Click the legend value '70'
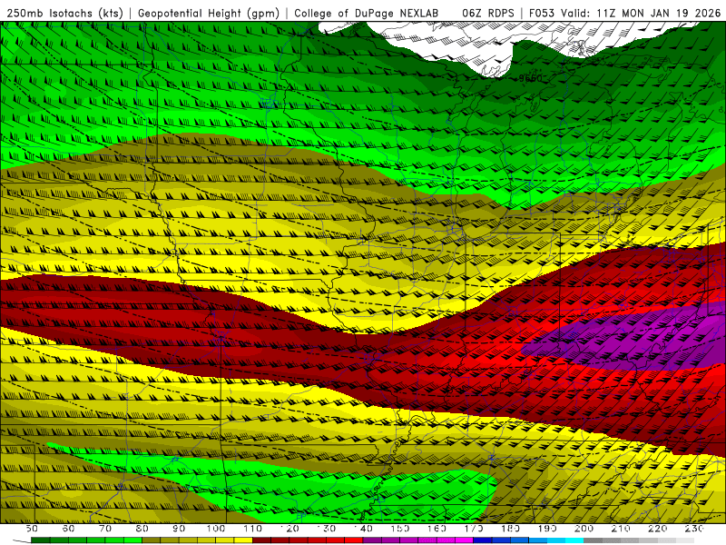The image size is (726, 545). point(105,529)
